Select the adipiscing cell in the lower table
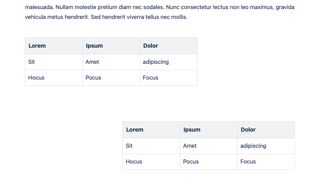 [x=253, y=146]
